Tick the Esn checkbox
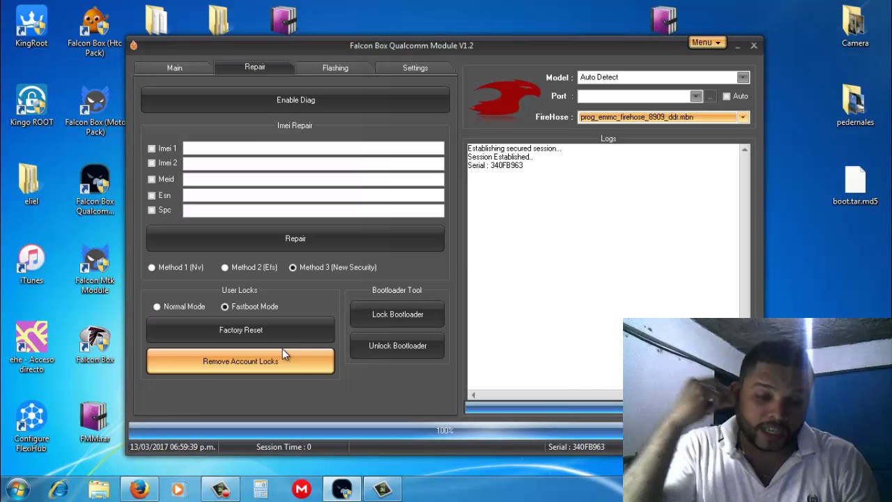 (x=152, y=196)
